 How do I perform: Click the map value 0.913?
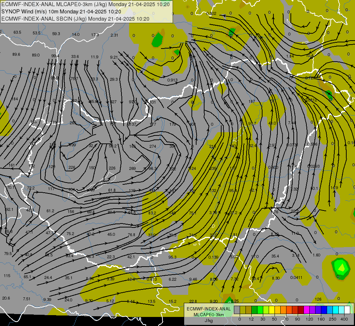(x=172, y=80)
